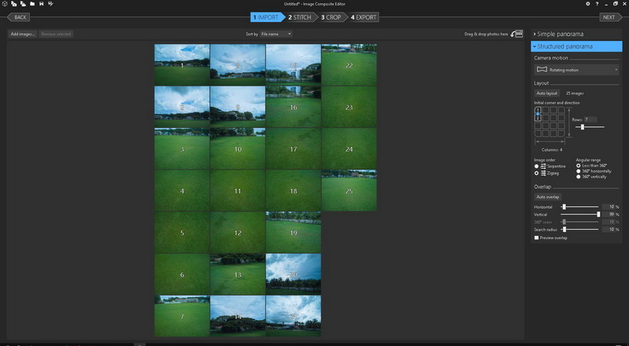
Task: Click the Image Composite Editor app icon
Action: (5, 4)
